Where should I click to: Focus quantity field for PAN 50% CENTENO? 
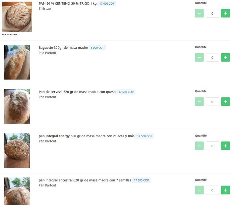tap(212, 13)
